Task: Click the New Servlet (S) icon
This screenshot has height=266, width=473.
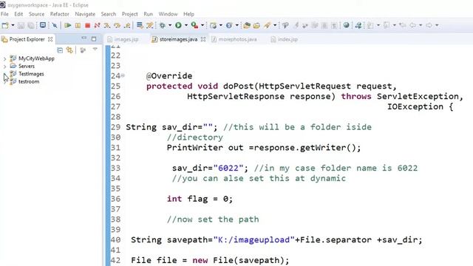Action: tap(229, 25)
